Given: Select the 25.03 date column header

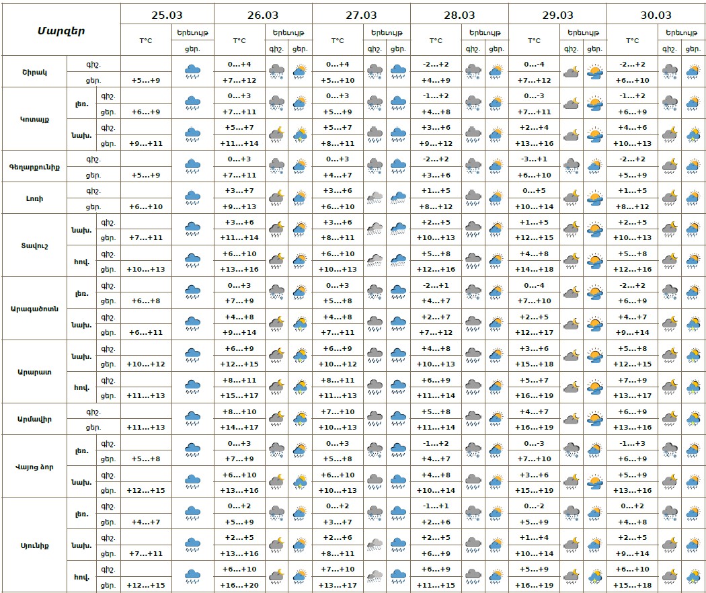Looking at the screenshot, I should pos(167,14).
